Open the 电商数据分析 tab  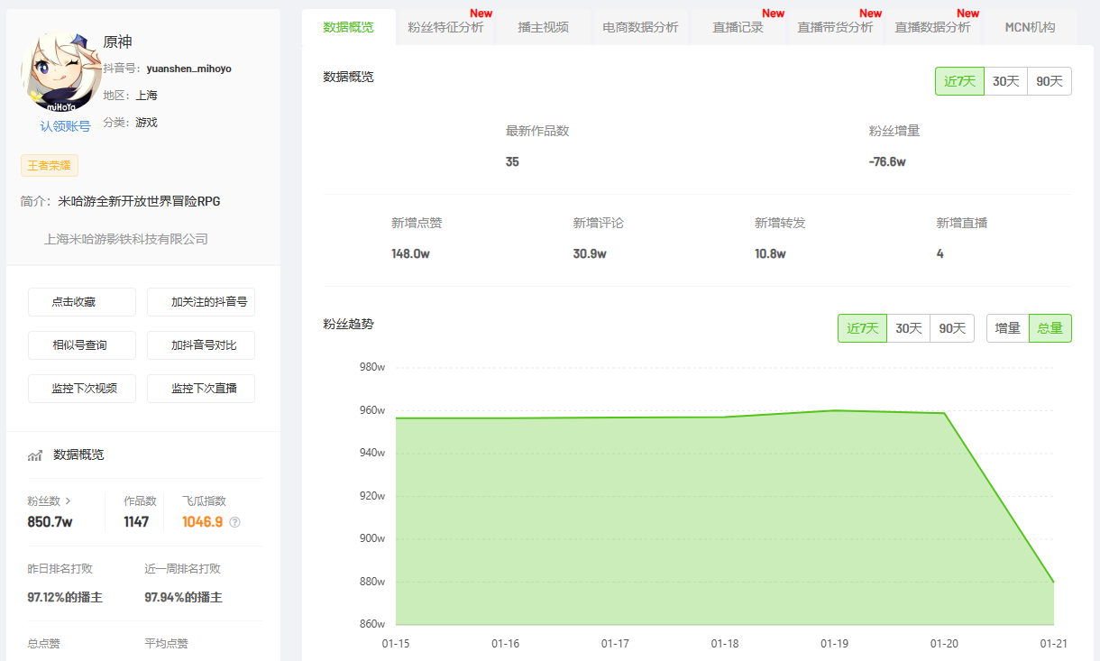(x=640, y=27)
